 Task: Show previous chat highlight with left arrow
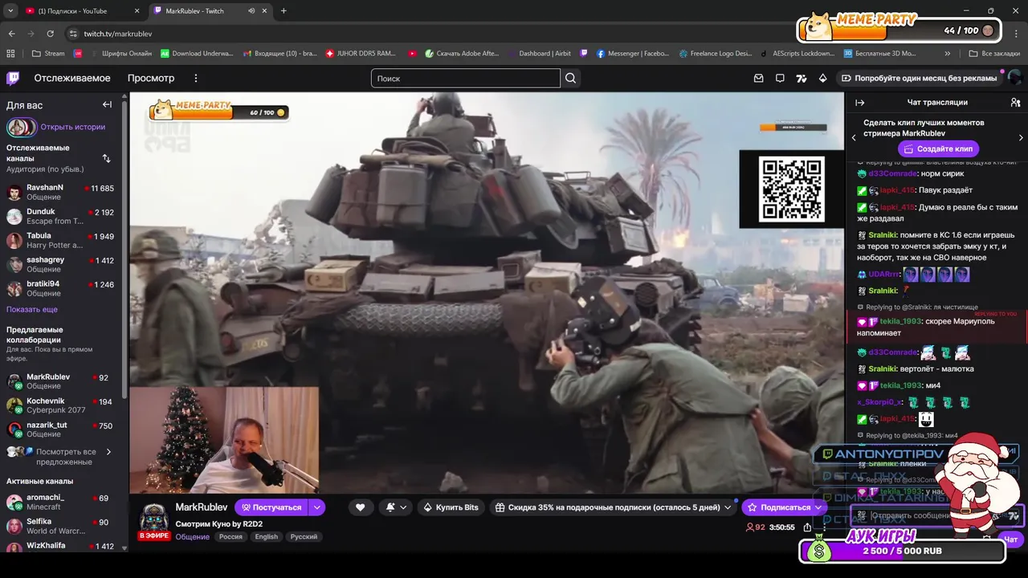pos(854,138)
